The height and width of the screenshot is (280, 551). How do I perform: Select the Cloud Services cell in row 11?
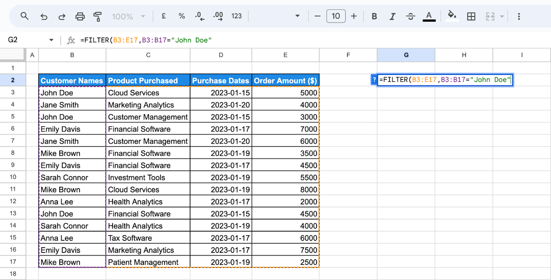coord(148,189)
